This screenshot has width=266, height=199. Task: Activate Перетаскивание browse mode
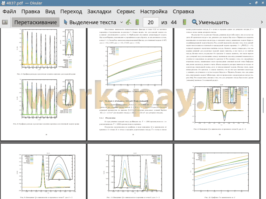pos(36,22)
